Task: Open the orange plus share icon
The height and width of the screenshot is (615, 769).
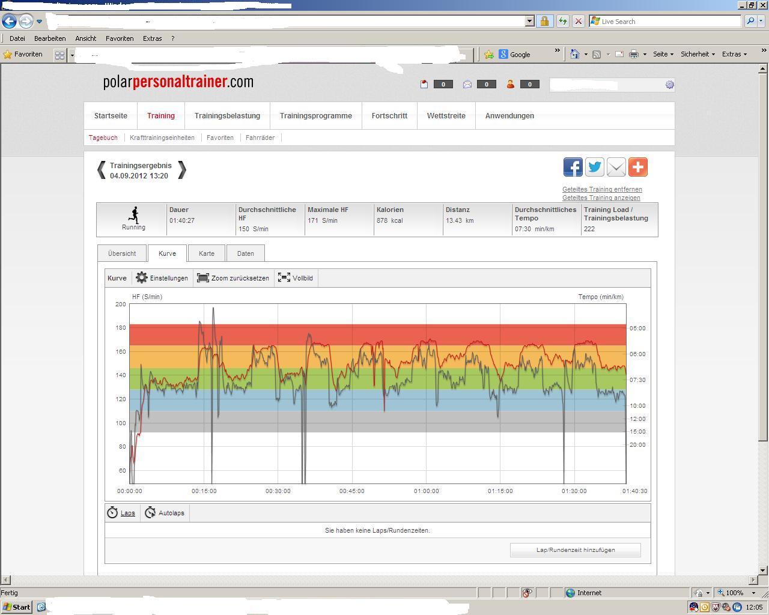Action: pos(637,167)
